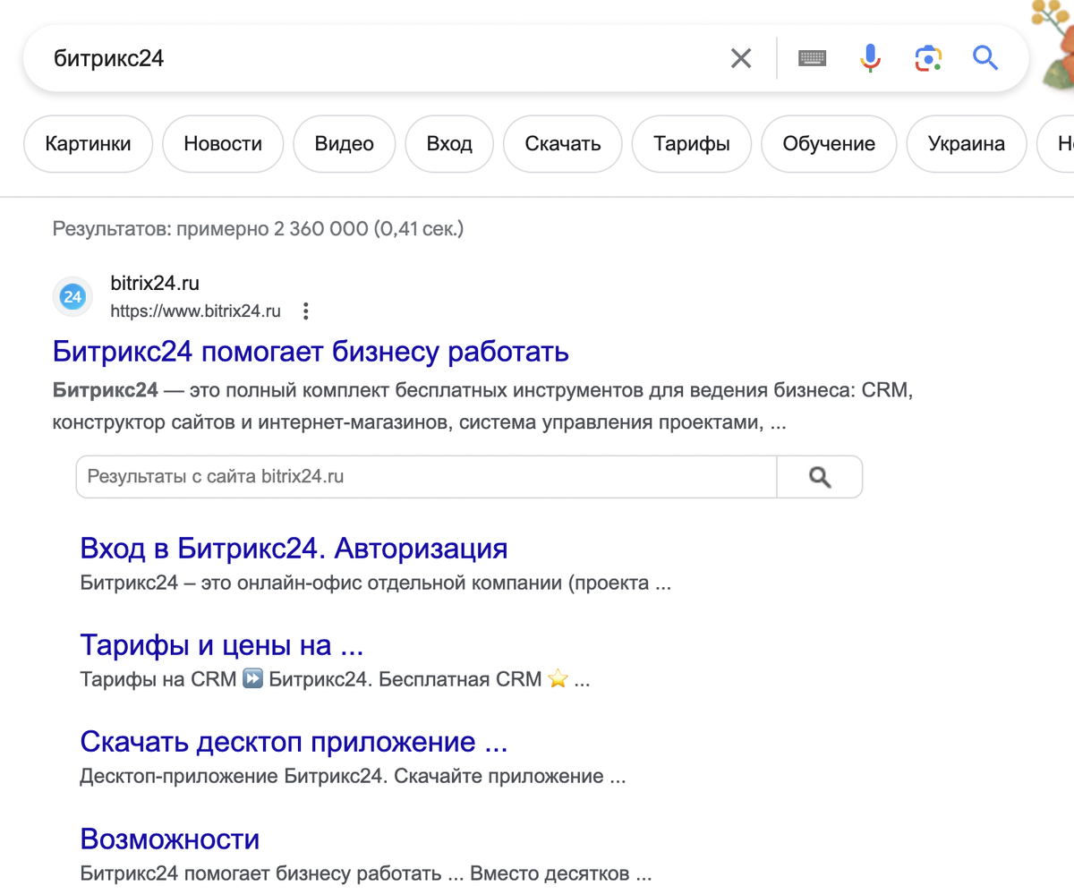Open the on-screen keyboard input tool
The width and height of the screenshot is (1074, 894).
coord(812,59)
